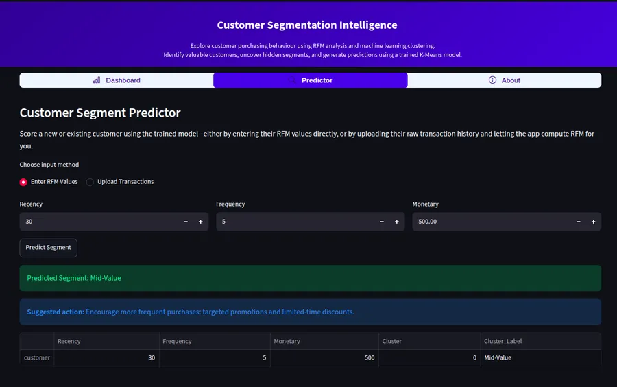Click the Customer Segmentation Intelligence title
The image size is (617, 387).
coord(307,25)
